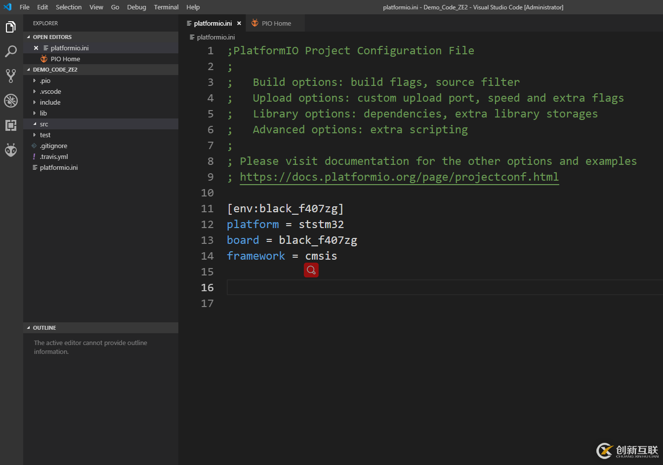Open the Terminal menu
The width and height of the screenshot is (663, 465).
tap(166, 7)
